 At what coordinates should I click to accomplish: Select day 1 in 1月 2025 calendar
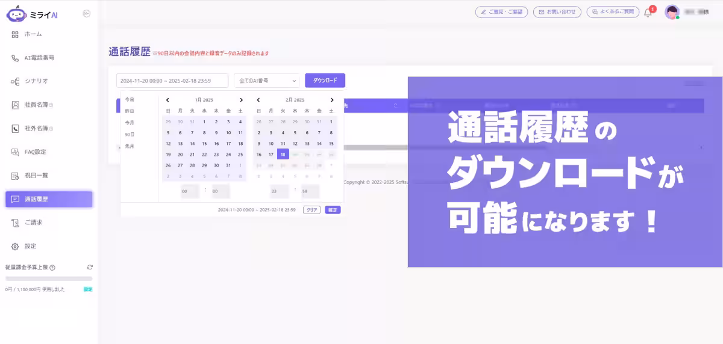204,121
